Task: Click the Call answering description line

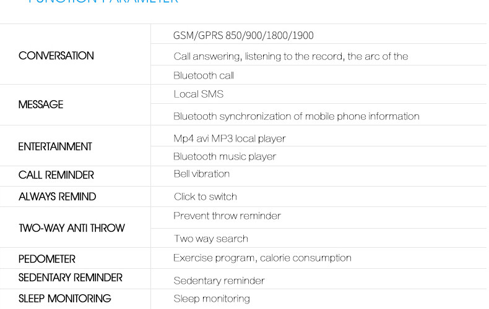Action: coord(290,56)
